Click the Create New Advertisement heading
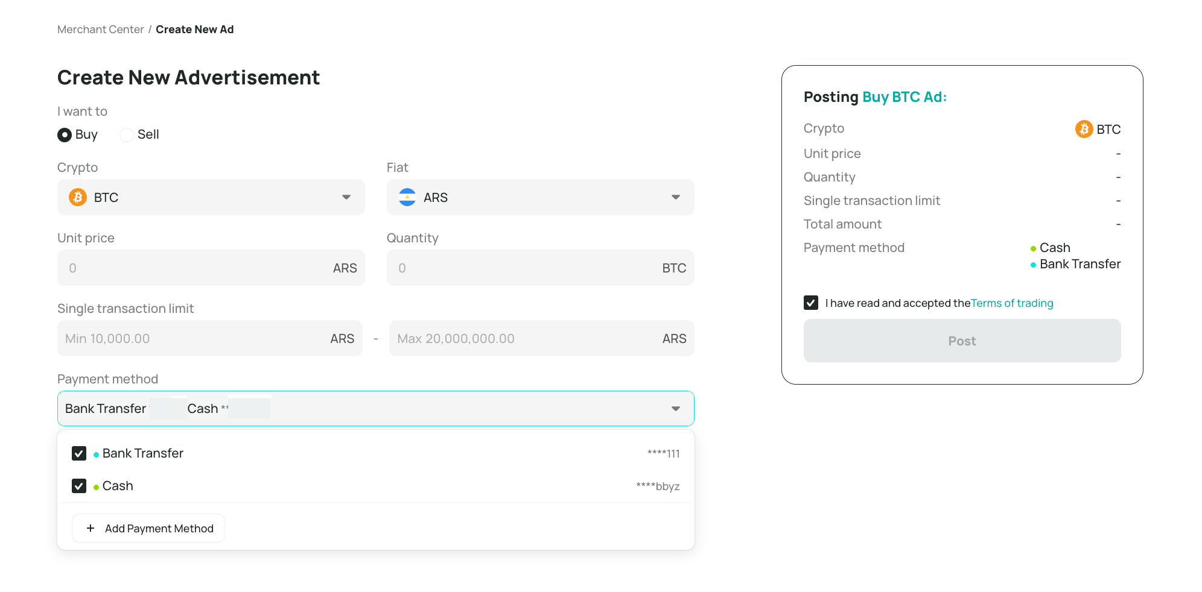 pyautogui.click(x=189, y=78)
